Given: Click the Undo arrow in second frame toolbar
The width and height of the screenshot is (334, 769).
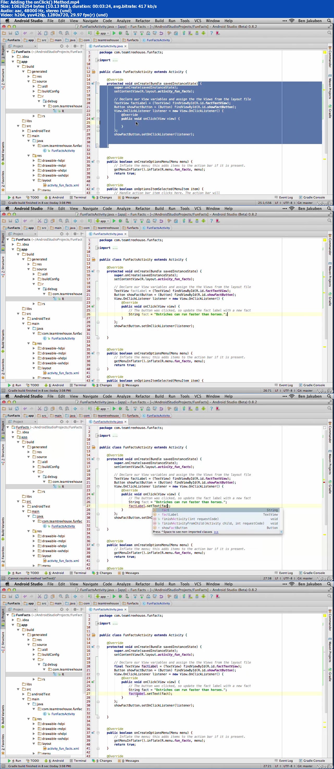Looking at the screenshot, I should [x=25, y=221].
